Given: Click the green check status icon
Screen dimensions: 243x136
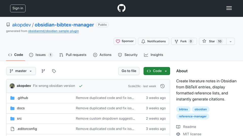Looking at the screenshot, I should pos(80,86).
